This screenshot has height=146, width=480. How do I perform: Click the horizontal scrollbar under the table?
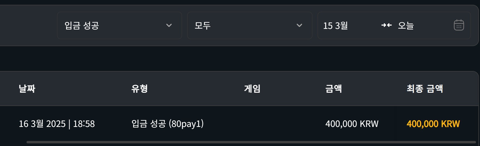tap(251, 142)
